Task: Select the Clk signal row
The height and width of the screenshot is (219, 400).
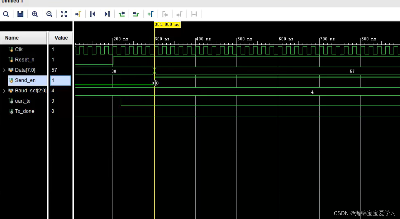Action: [x=23, y=49]
